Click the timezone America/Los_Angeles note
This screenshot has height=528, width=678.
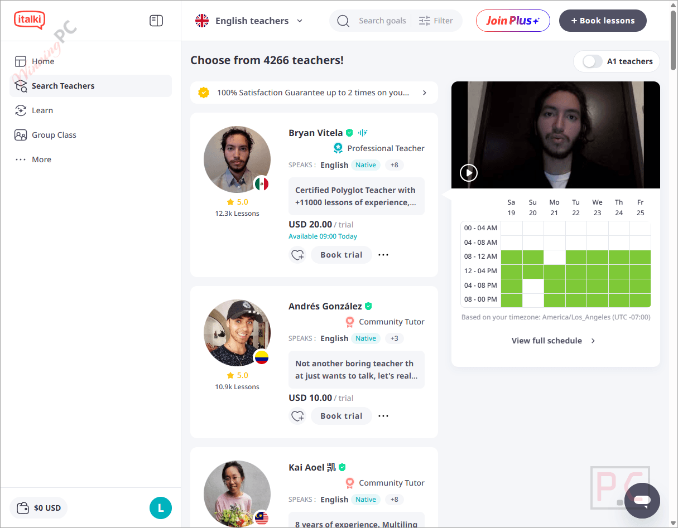556,317
